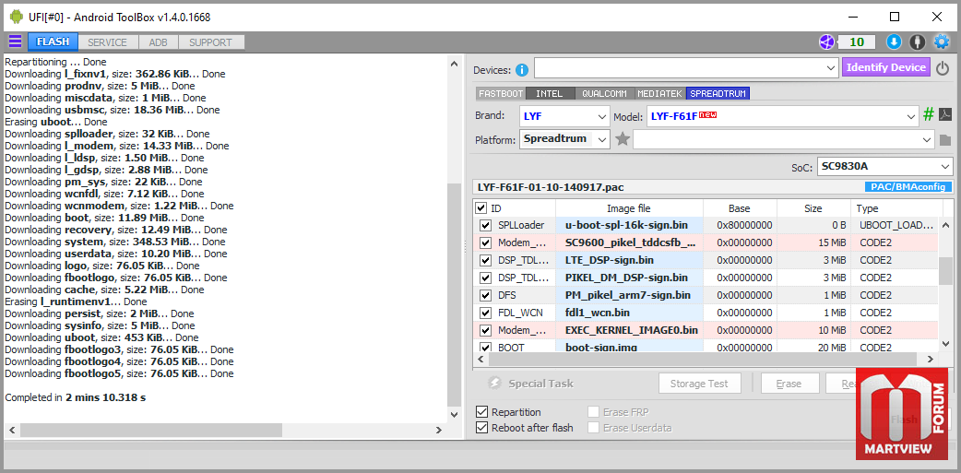Switch to the FLASH tab
Viewport: 961px width, 473px height.
[x=53, y=41]
